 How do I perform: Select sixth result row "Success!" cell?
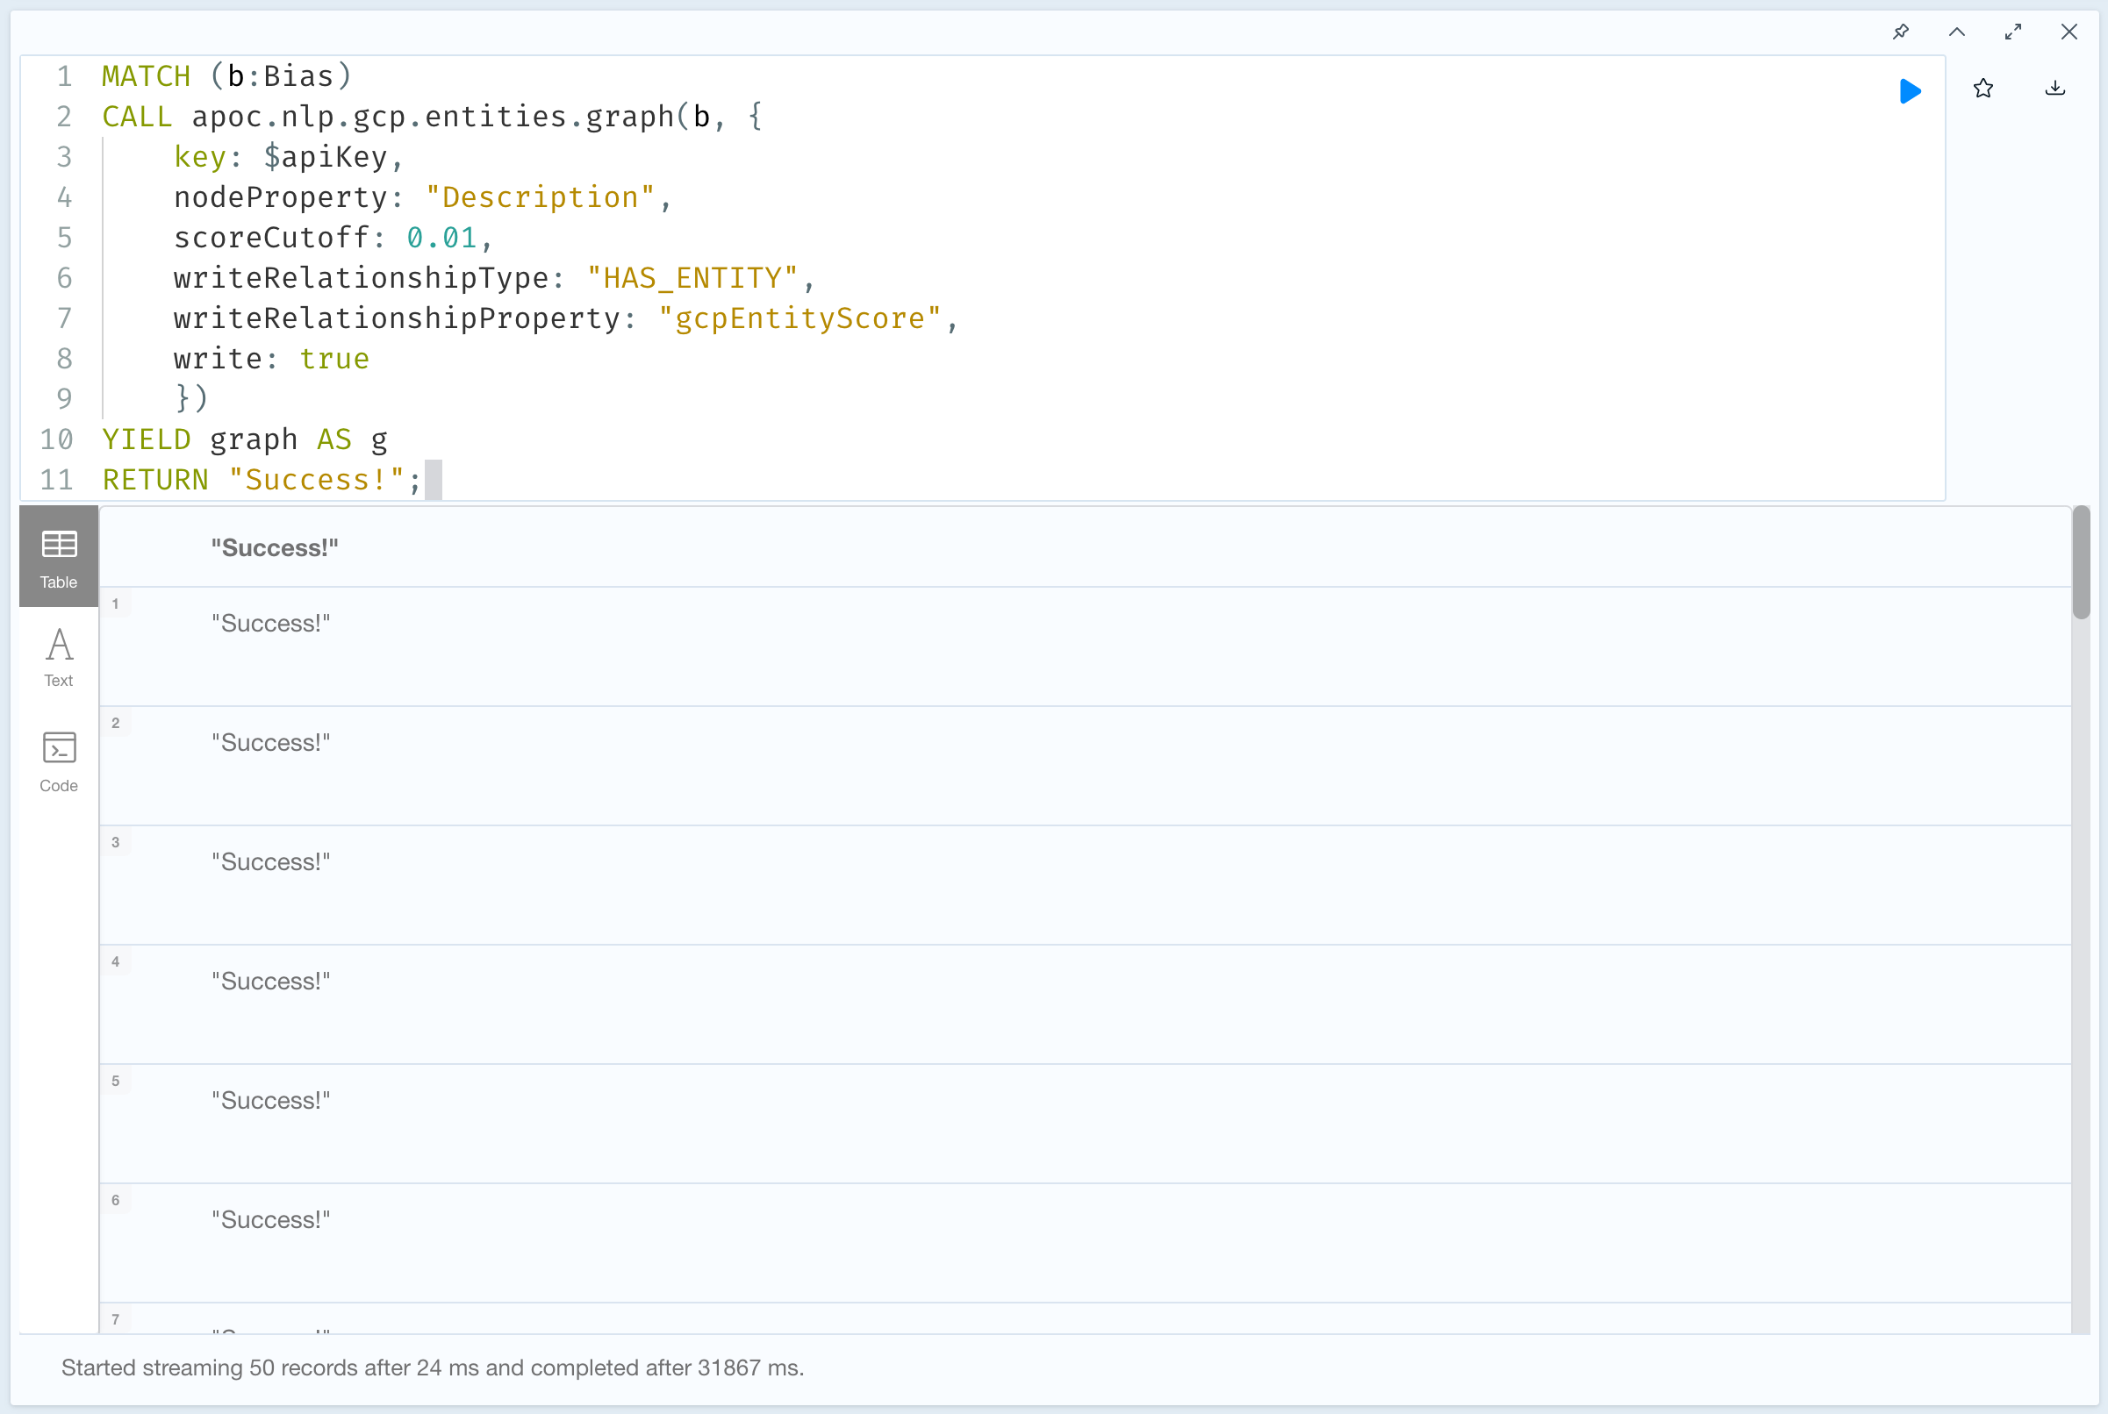coord(270,1220)
